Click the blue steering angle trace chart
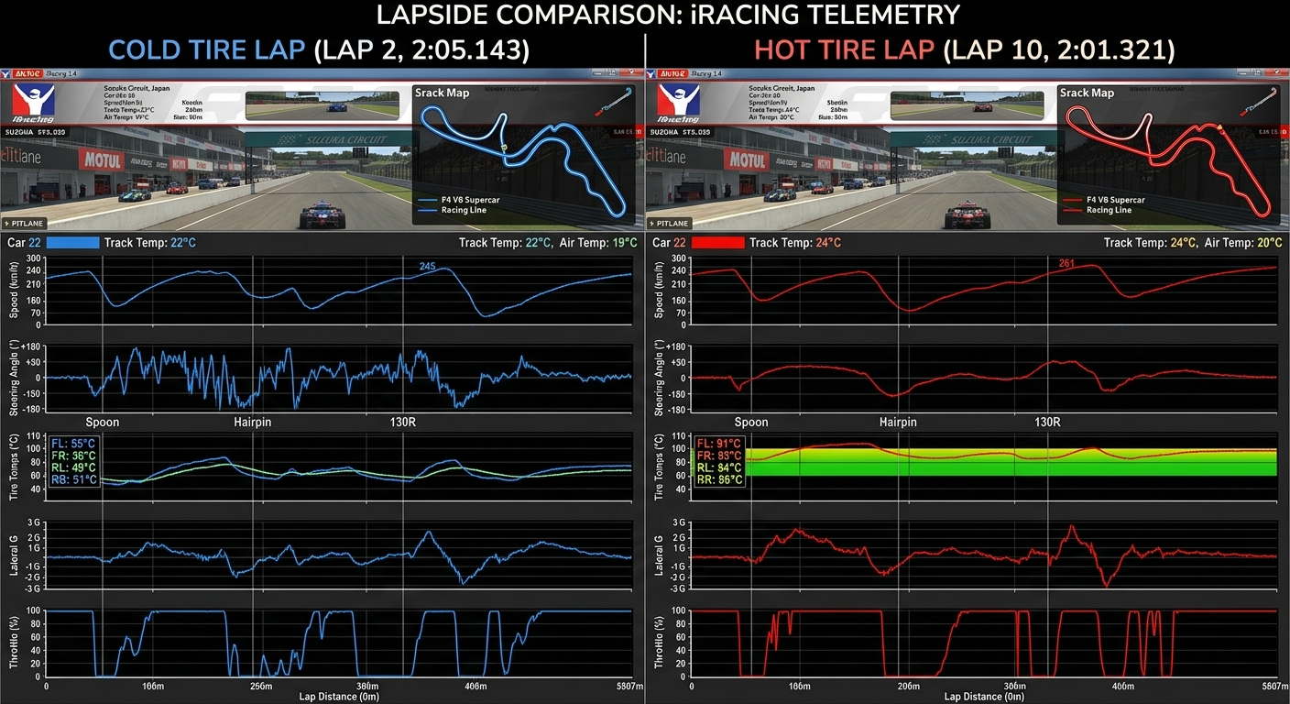Viewport: 1290px width, 704px height. (339, 377)
